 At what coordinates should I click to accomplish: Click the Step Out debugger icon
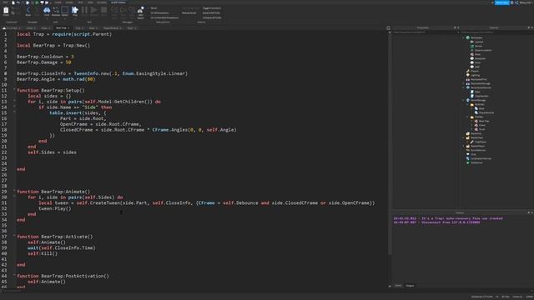[x=132, y=10]
